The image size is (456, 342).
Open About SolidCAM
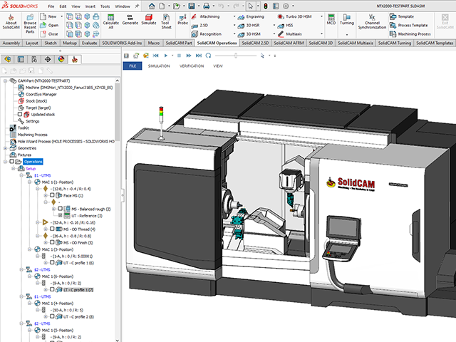point(11,22)
